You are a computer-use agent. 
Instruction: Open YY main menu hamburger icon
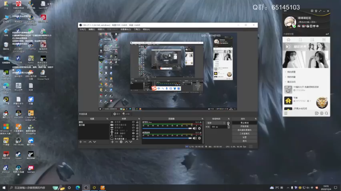(x=286, y=113)
